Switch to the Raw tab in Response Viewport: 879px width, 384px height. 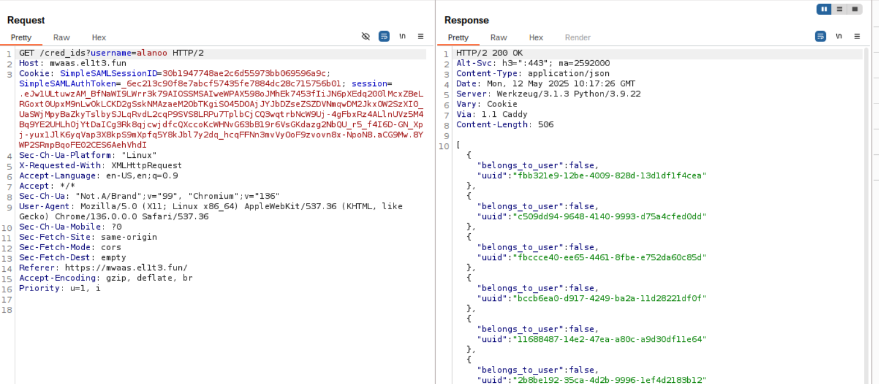pyautogui.click(x=498, y=37)
